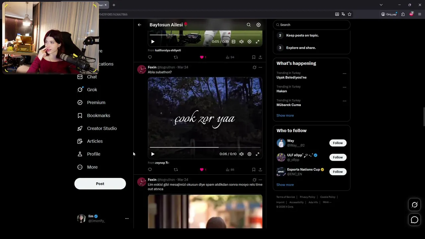Open Privacy Policy link
Viewport: 425px width, 239px height.
(x=307, y=197)
